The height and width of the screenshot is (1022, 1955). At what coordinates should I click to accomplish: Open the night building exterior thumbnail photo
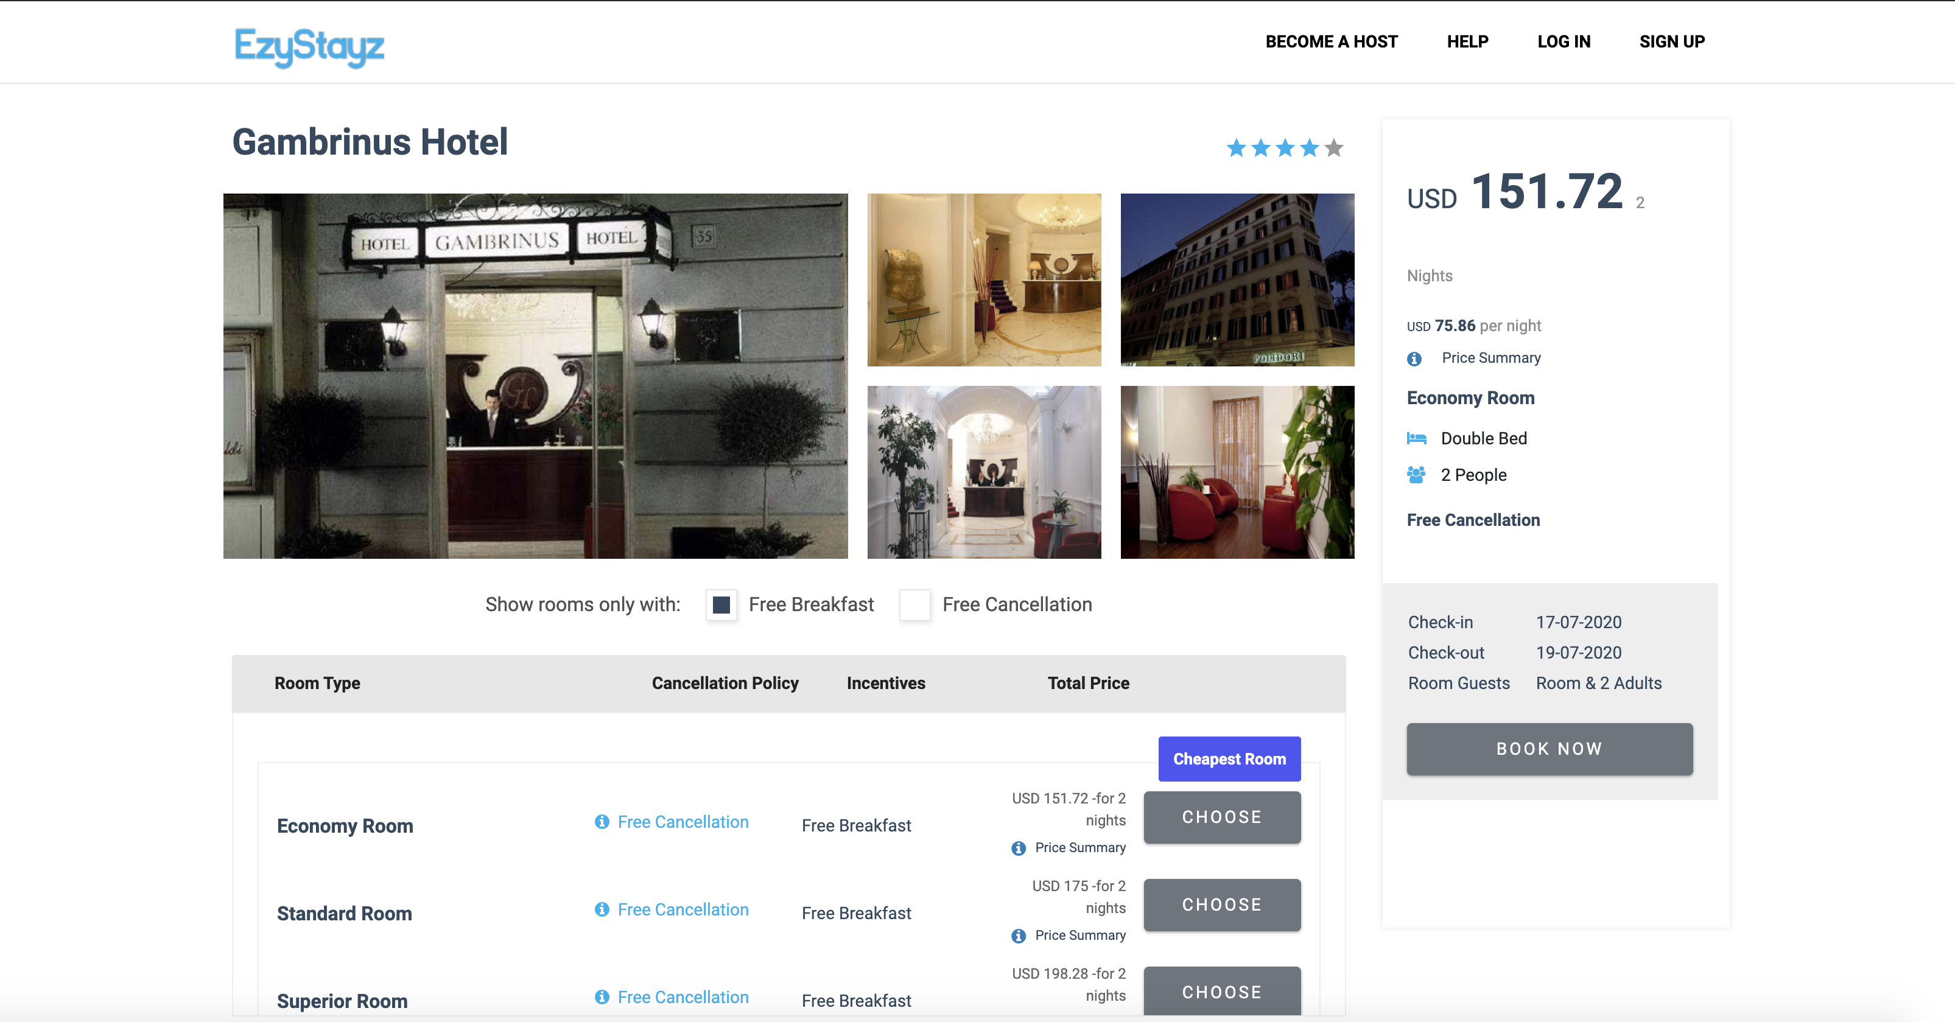coord(1237,280)
